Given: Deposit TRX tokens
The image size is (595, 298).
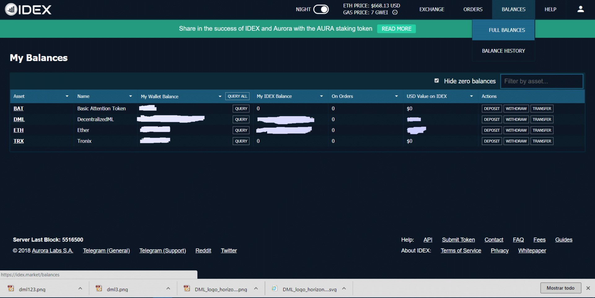Looking at the screenshot, I should pyautogui.click(x=492, y=141).
